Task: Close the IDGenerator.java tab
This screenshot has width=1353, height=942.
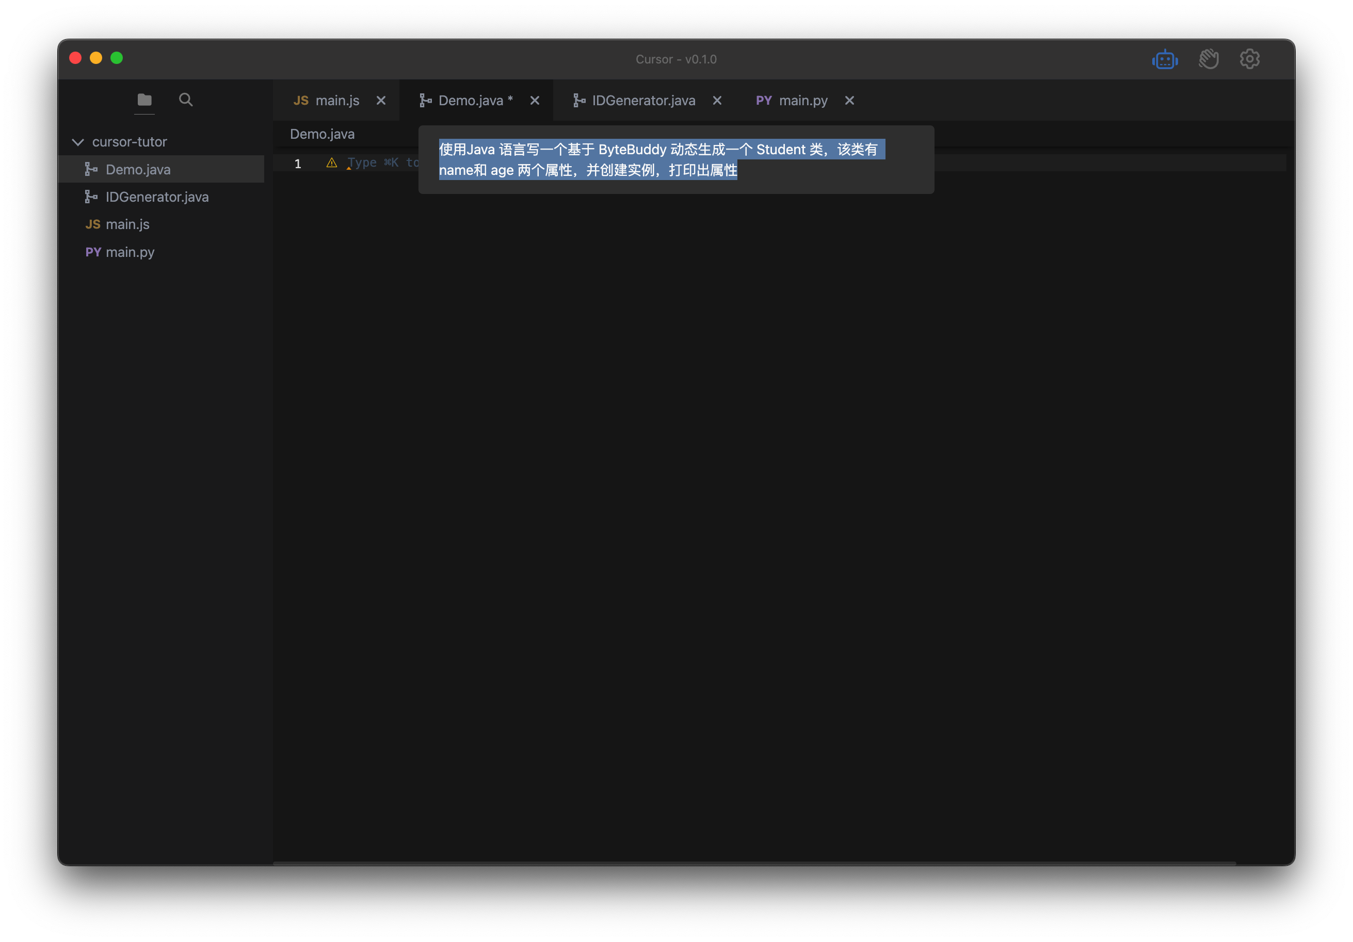Action: pyautogui.click(x=717, y=101)
